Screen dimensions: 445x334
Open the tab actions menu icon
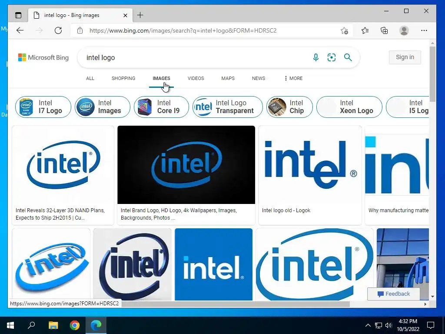click(x=18, y=15)
